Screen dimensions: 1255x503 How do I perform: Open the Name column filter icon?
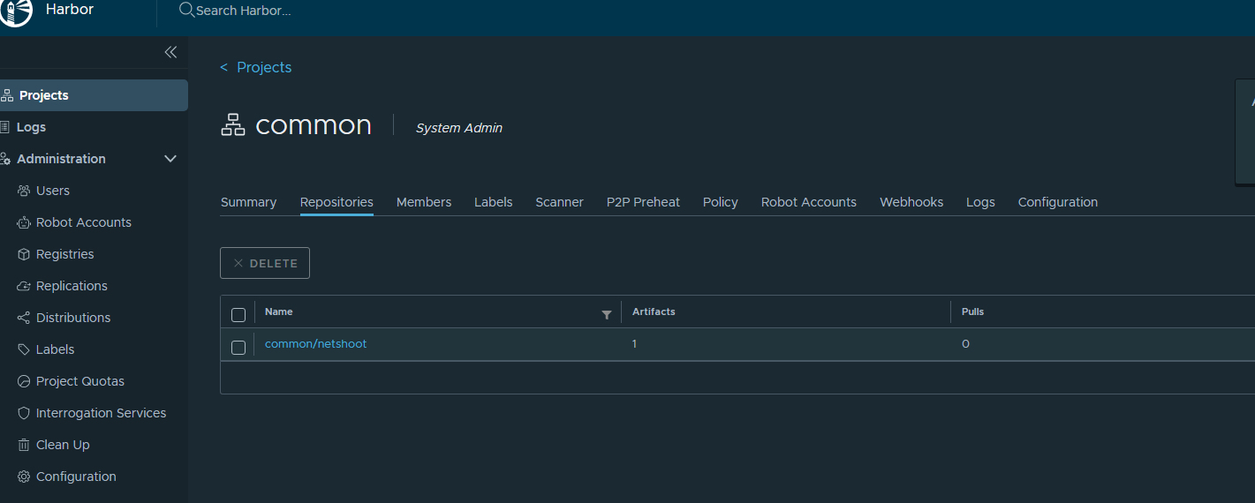[x=607, y=314]
